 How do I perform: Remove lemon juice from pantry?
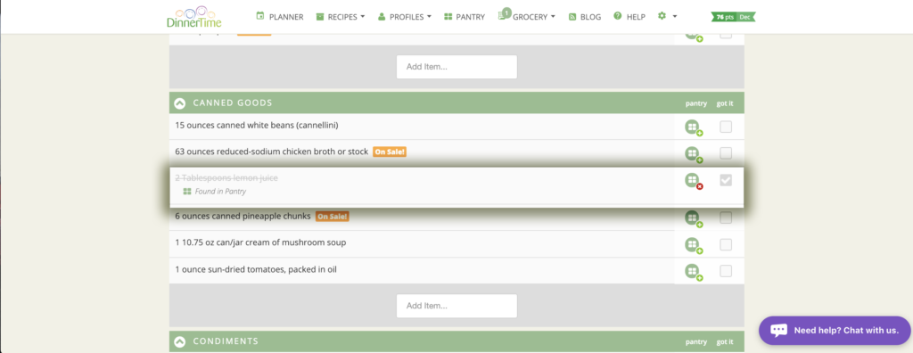click(693, 181)
